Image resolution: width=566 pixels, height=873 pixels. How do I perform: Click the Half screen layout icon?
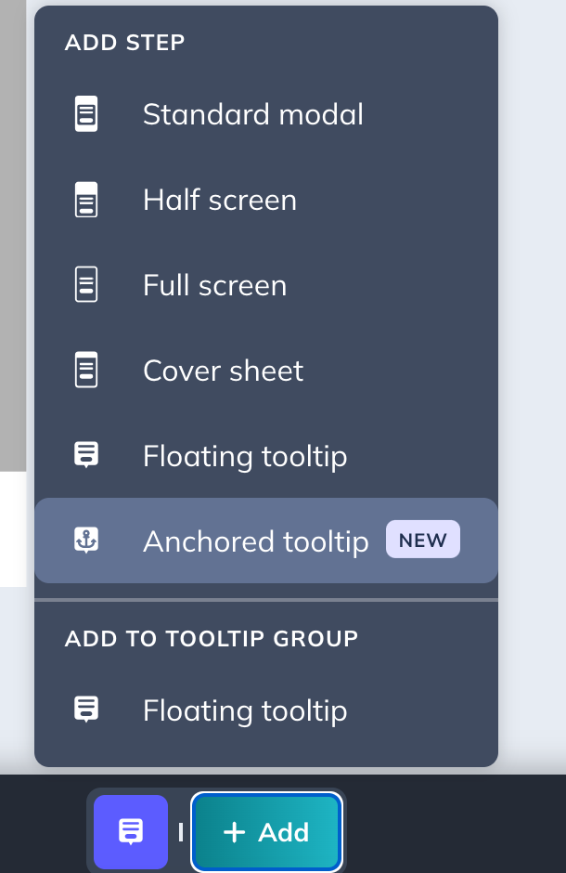click(x=86, y=201)
